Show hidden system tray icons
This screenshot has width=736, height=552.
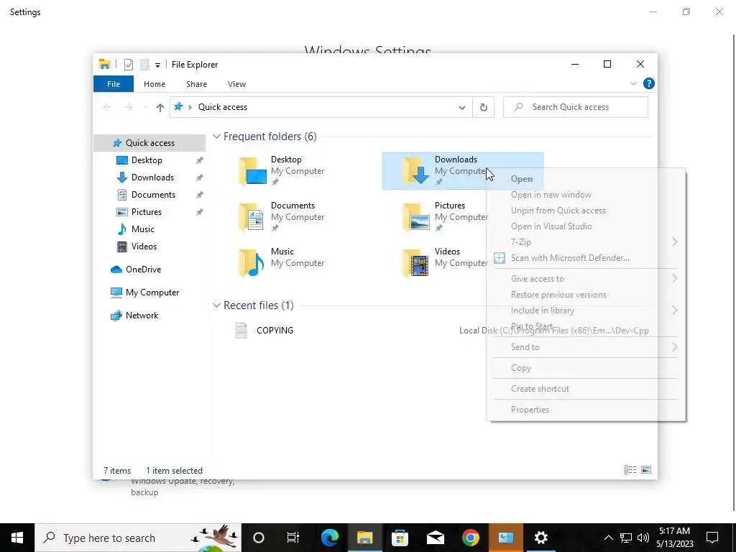coord(608,538)
